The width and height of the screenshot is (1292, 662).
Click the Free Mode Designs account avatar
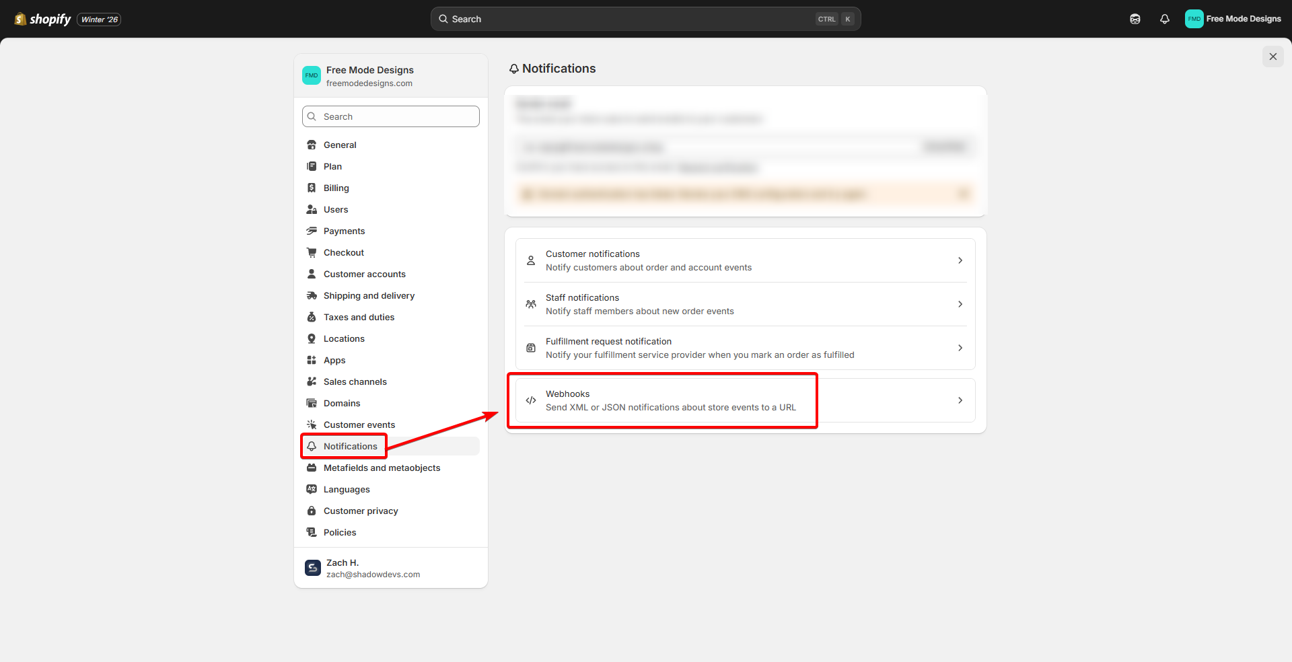pos(1194,19)
